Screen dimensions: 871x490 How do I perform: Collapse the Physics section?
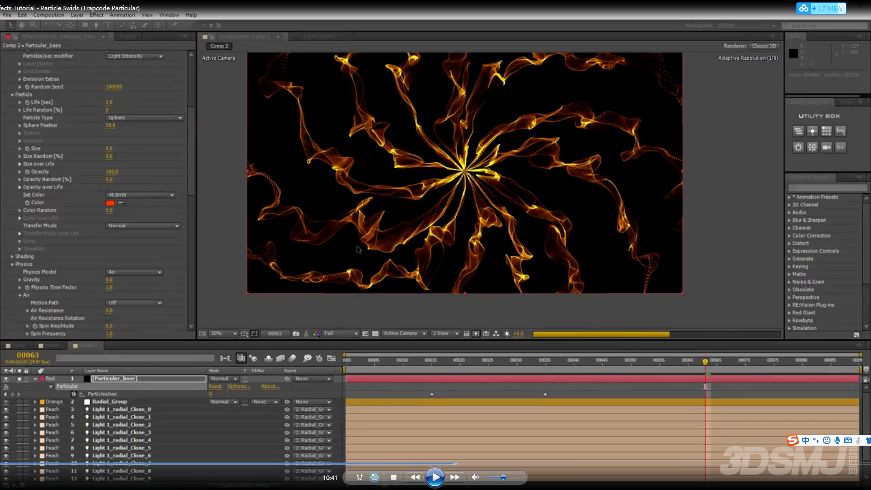[x=12, y=264]
